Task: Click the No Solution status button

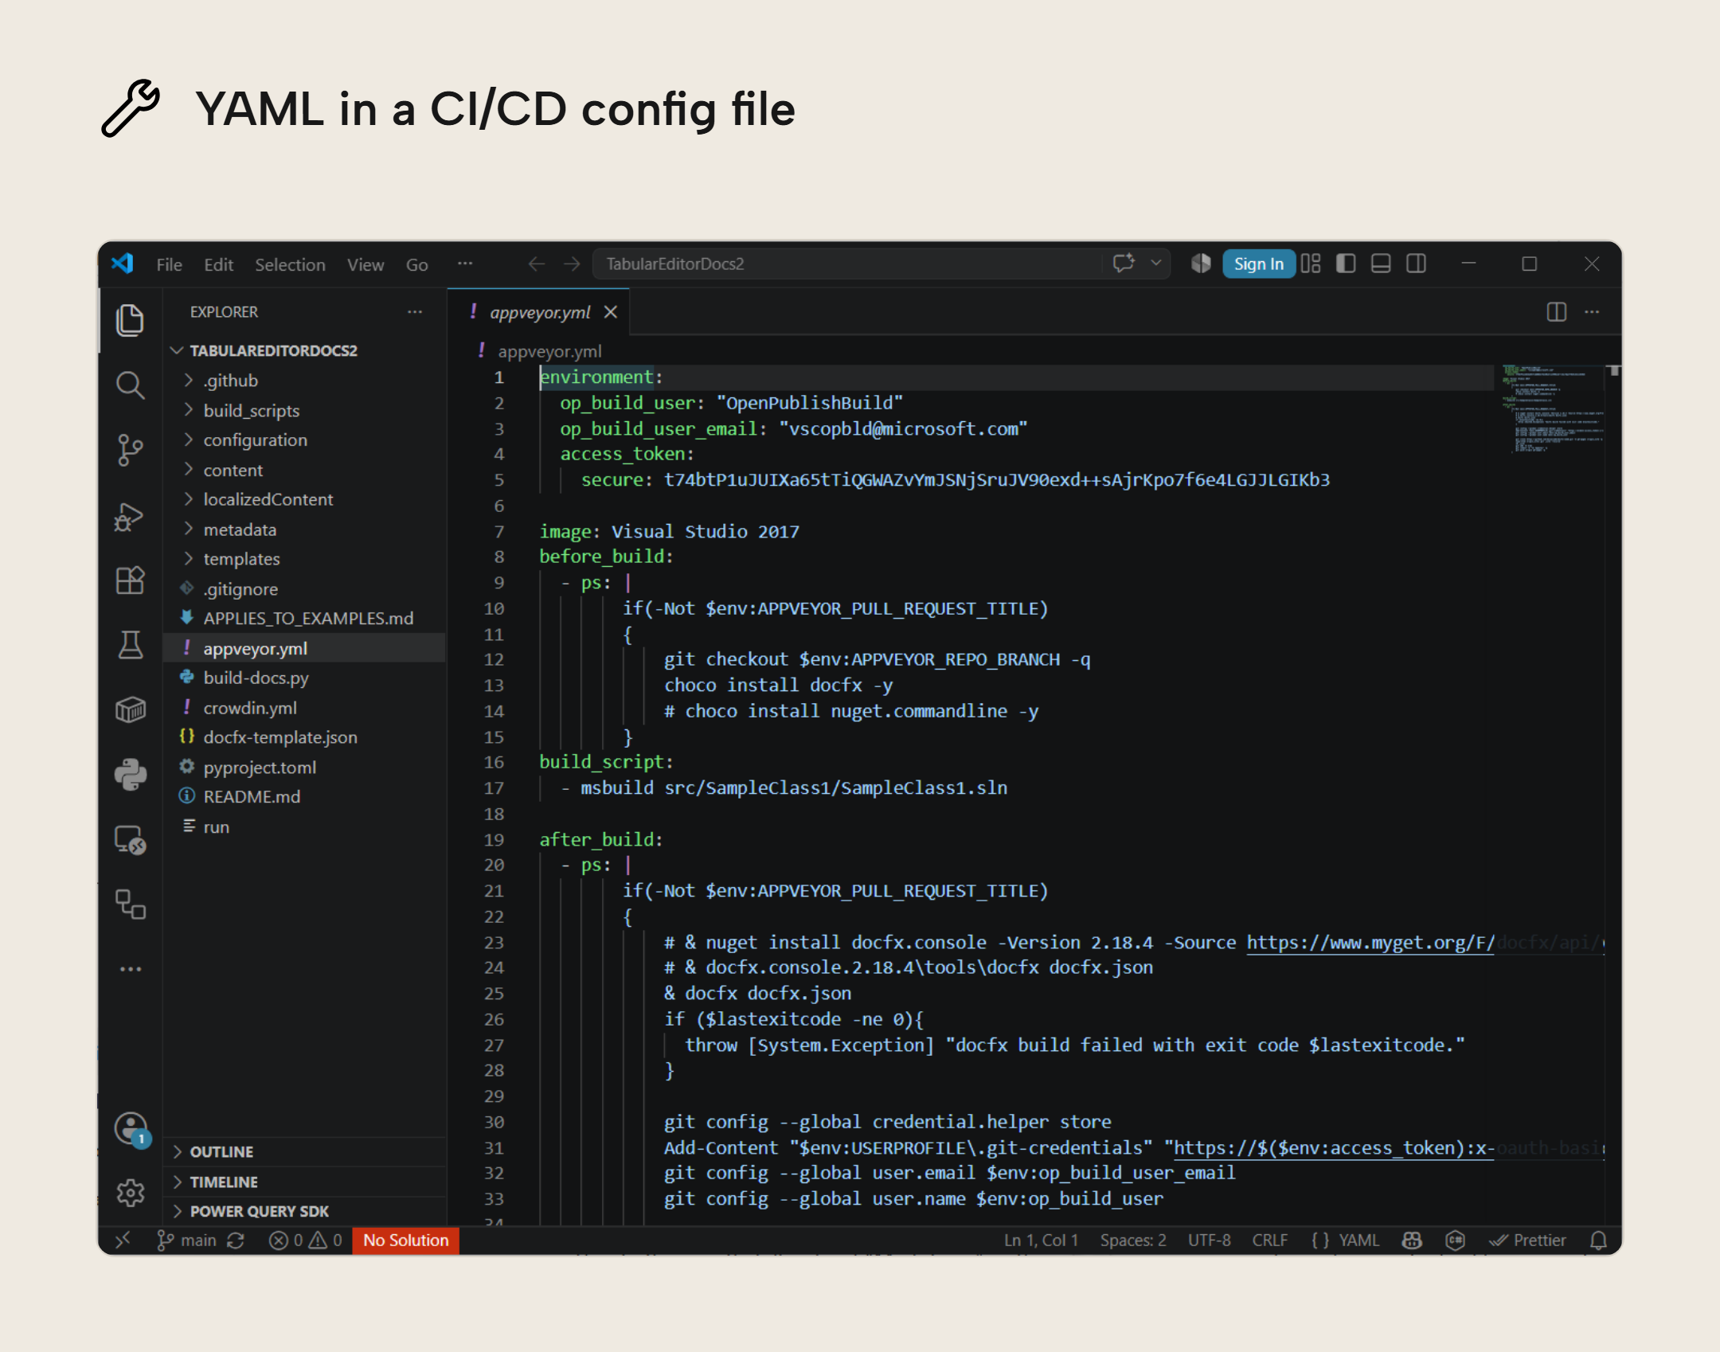Action: point(405,1241)
